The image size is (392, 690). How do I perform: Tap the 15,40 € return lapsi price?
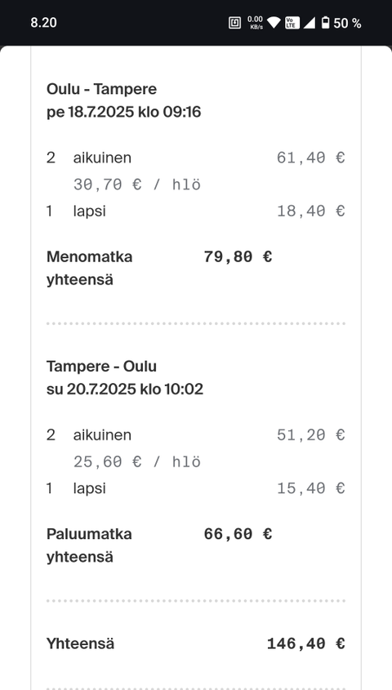click(x=310, y=488)
